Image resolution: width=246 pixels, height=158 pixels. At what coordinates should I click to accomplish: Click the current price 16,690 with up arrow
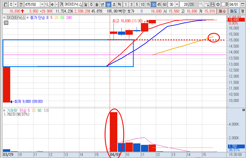click(17, 11)
